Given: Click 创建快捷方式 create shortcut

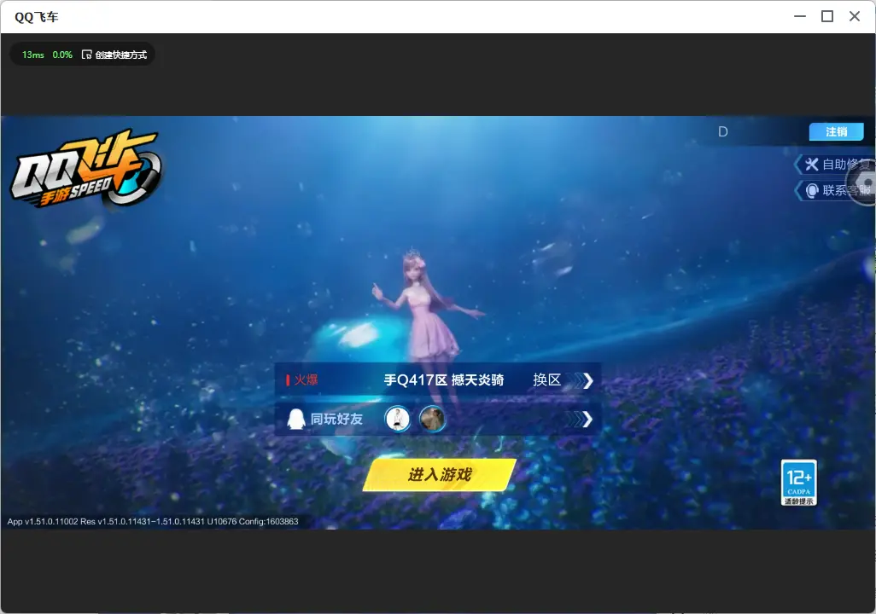Looking at the screenshot, I should (120, 55).
